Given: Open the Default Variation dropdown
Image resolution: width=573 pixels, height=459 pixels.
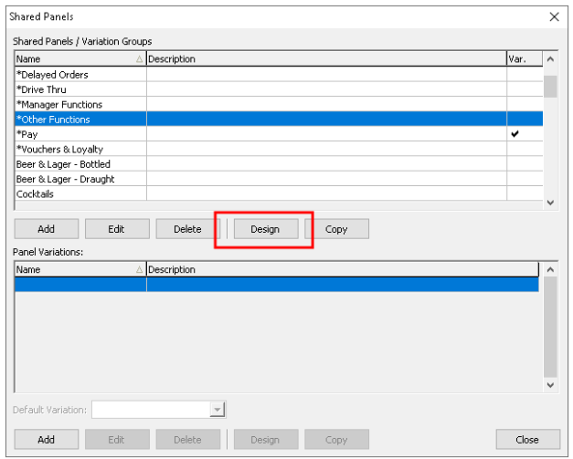Looking at the screenshot, I should point(217,411).
